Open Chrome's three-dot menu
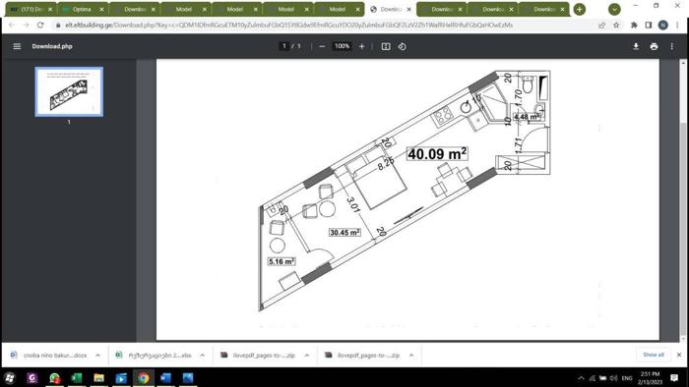This screenshot has width=689, height=387. click(677, 25)
